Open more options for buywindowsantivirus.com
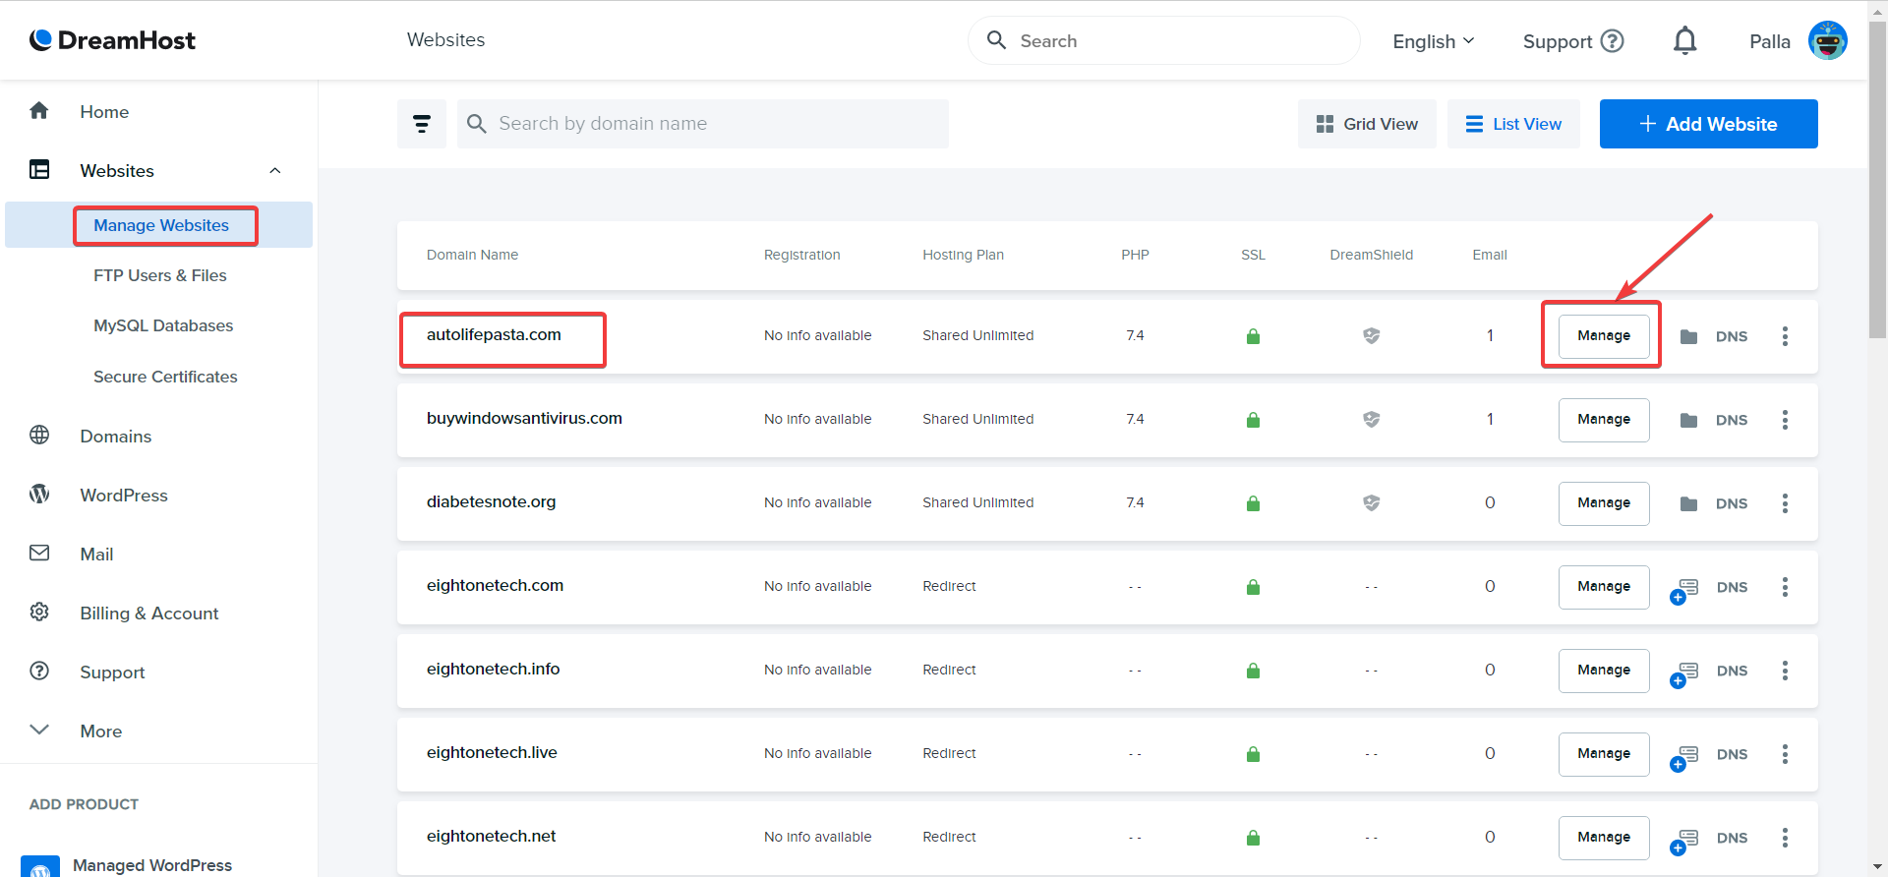 point(1785,420)
